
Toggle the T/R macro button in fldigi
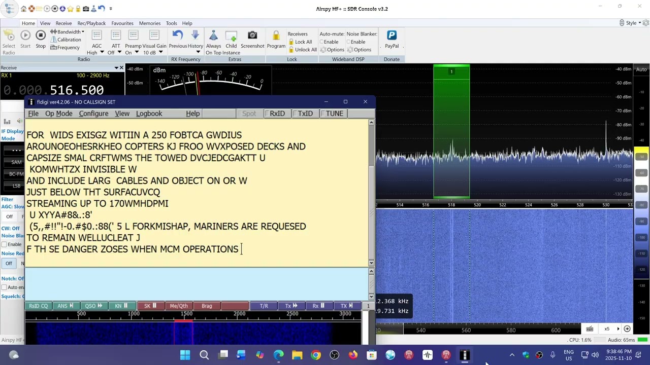pyautogui.click(x=264, y=306)
